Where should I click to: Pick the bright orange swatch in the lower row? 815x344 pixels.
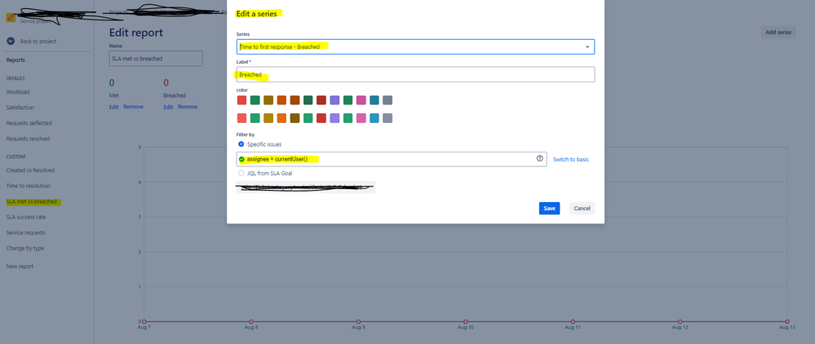(281, 118)
